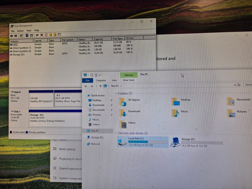The width and height of the screenshot is (252, 189).
Task: Click Explorer's quick-access New Folder icon
Action: pos(96,75)
